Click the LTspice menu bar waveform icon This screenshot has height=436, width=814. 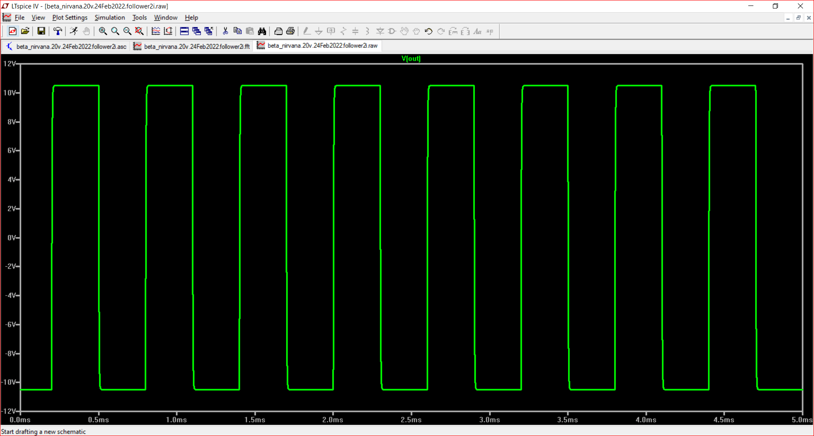click(7, 17)
